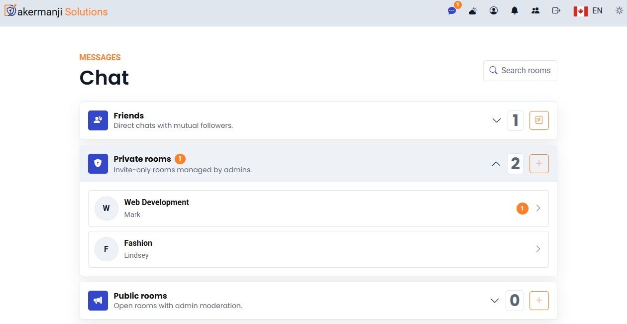
Task: Click 'Open rooms with admin moderation.' text
Action: click(x=178, y=306)
